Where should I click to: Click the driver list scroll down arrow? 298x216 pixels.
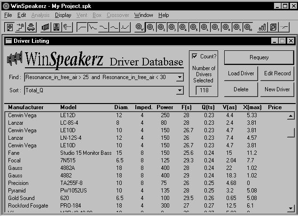[291, 208]
